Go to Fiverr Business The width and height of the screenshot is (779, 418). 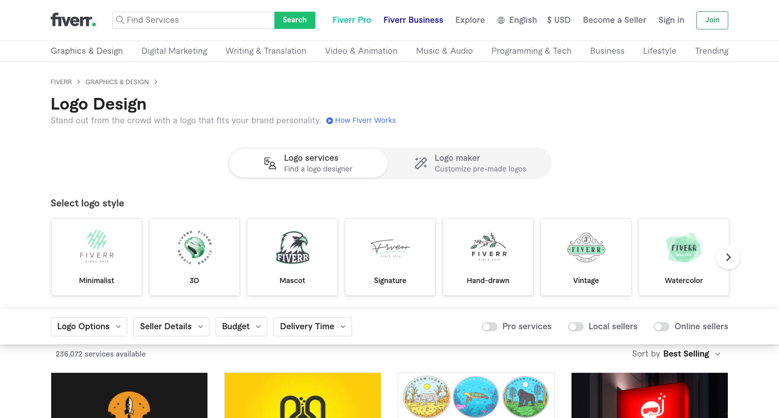(x=413, y=20)
